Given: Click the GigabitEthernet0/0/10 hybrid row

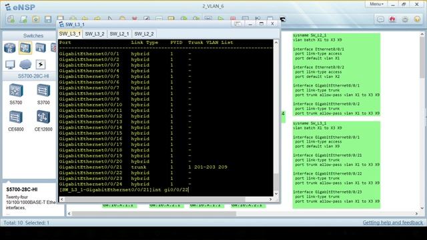Looking at the screenshot, I should [x=125, y=105].
